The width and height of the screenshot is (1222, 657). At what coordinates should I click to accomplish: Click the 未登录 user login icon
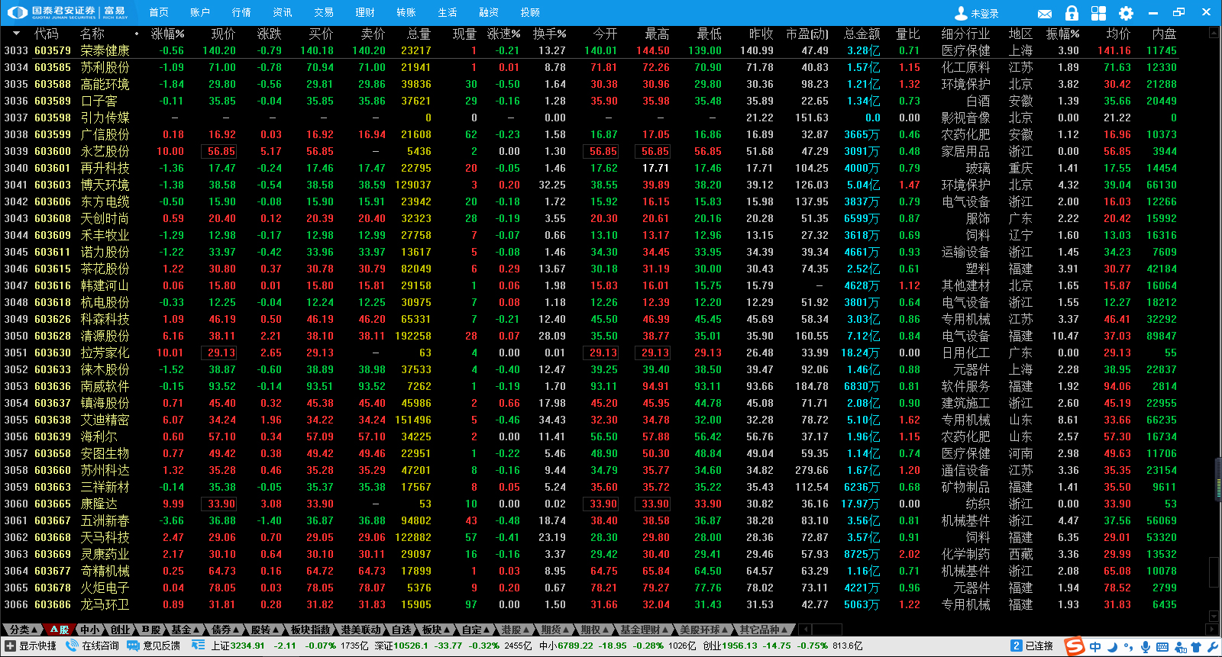click(962, 13)
